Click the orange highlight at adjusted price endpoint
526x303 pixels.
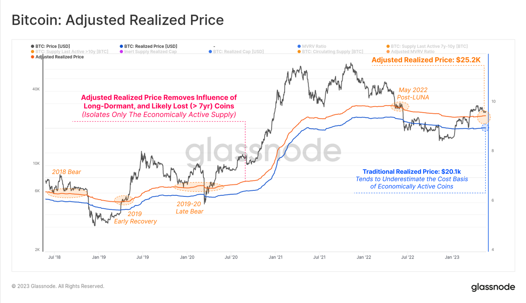coord(484,117)
